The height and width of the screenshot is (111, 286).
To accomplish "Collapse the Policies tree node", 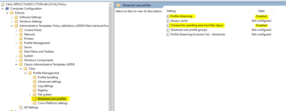I will coord(7,13).
